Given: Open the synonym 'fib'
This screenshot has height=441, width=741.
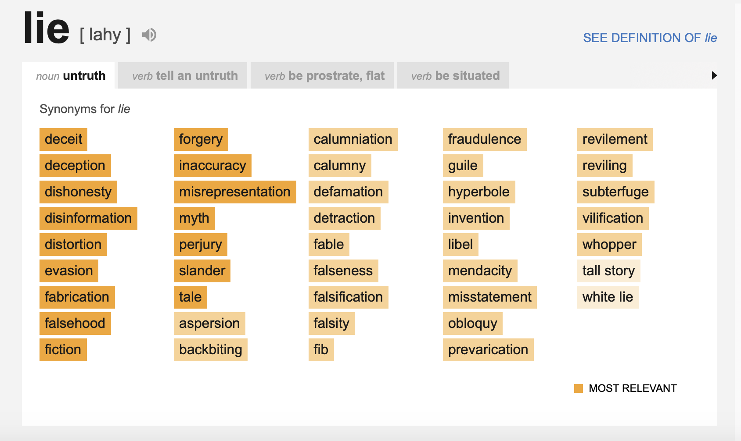Looking at the screenshot, I should point(321,350).
